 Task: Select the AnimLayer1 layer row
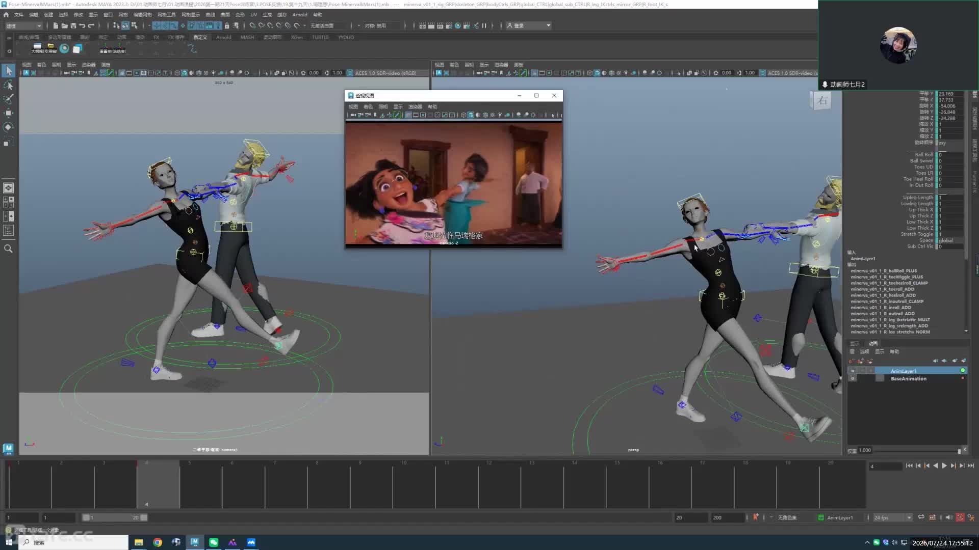coord(907,371)
